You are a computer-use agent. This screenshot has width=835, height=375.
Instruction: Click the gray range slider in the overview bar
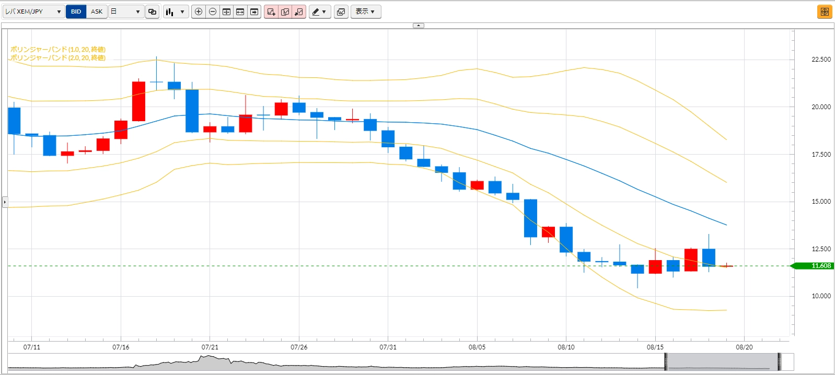pyautogui.click(x=723, y=361)
